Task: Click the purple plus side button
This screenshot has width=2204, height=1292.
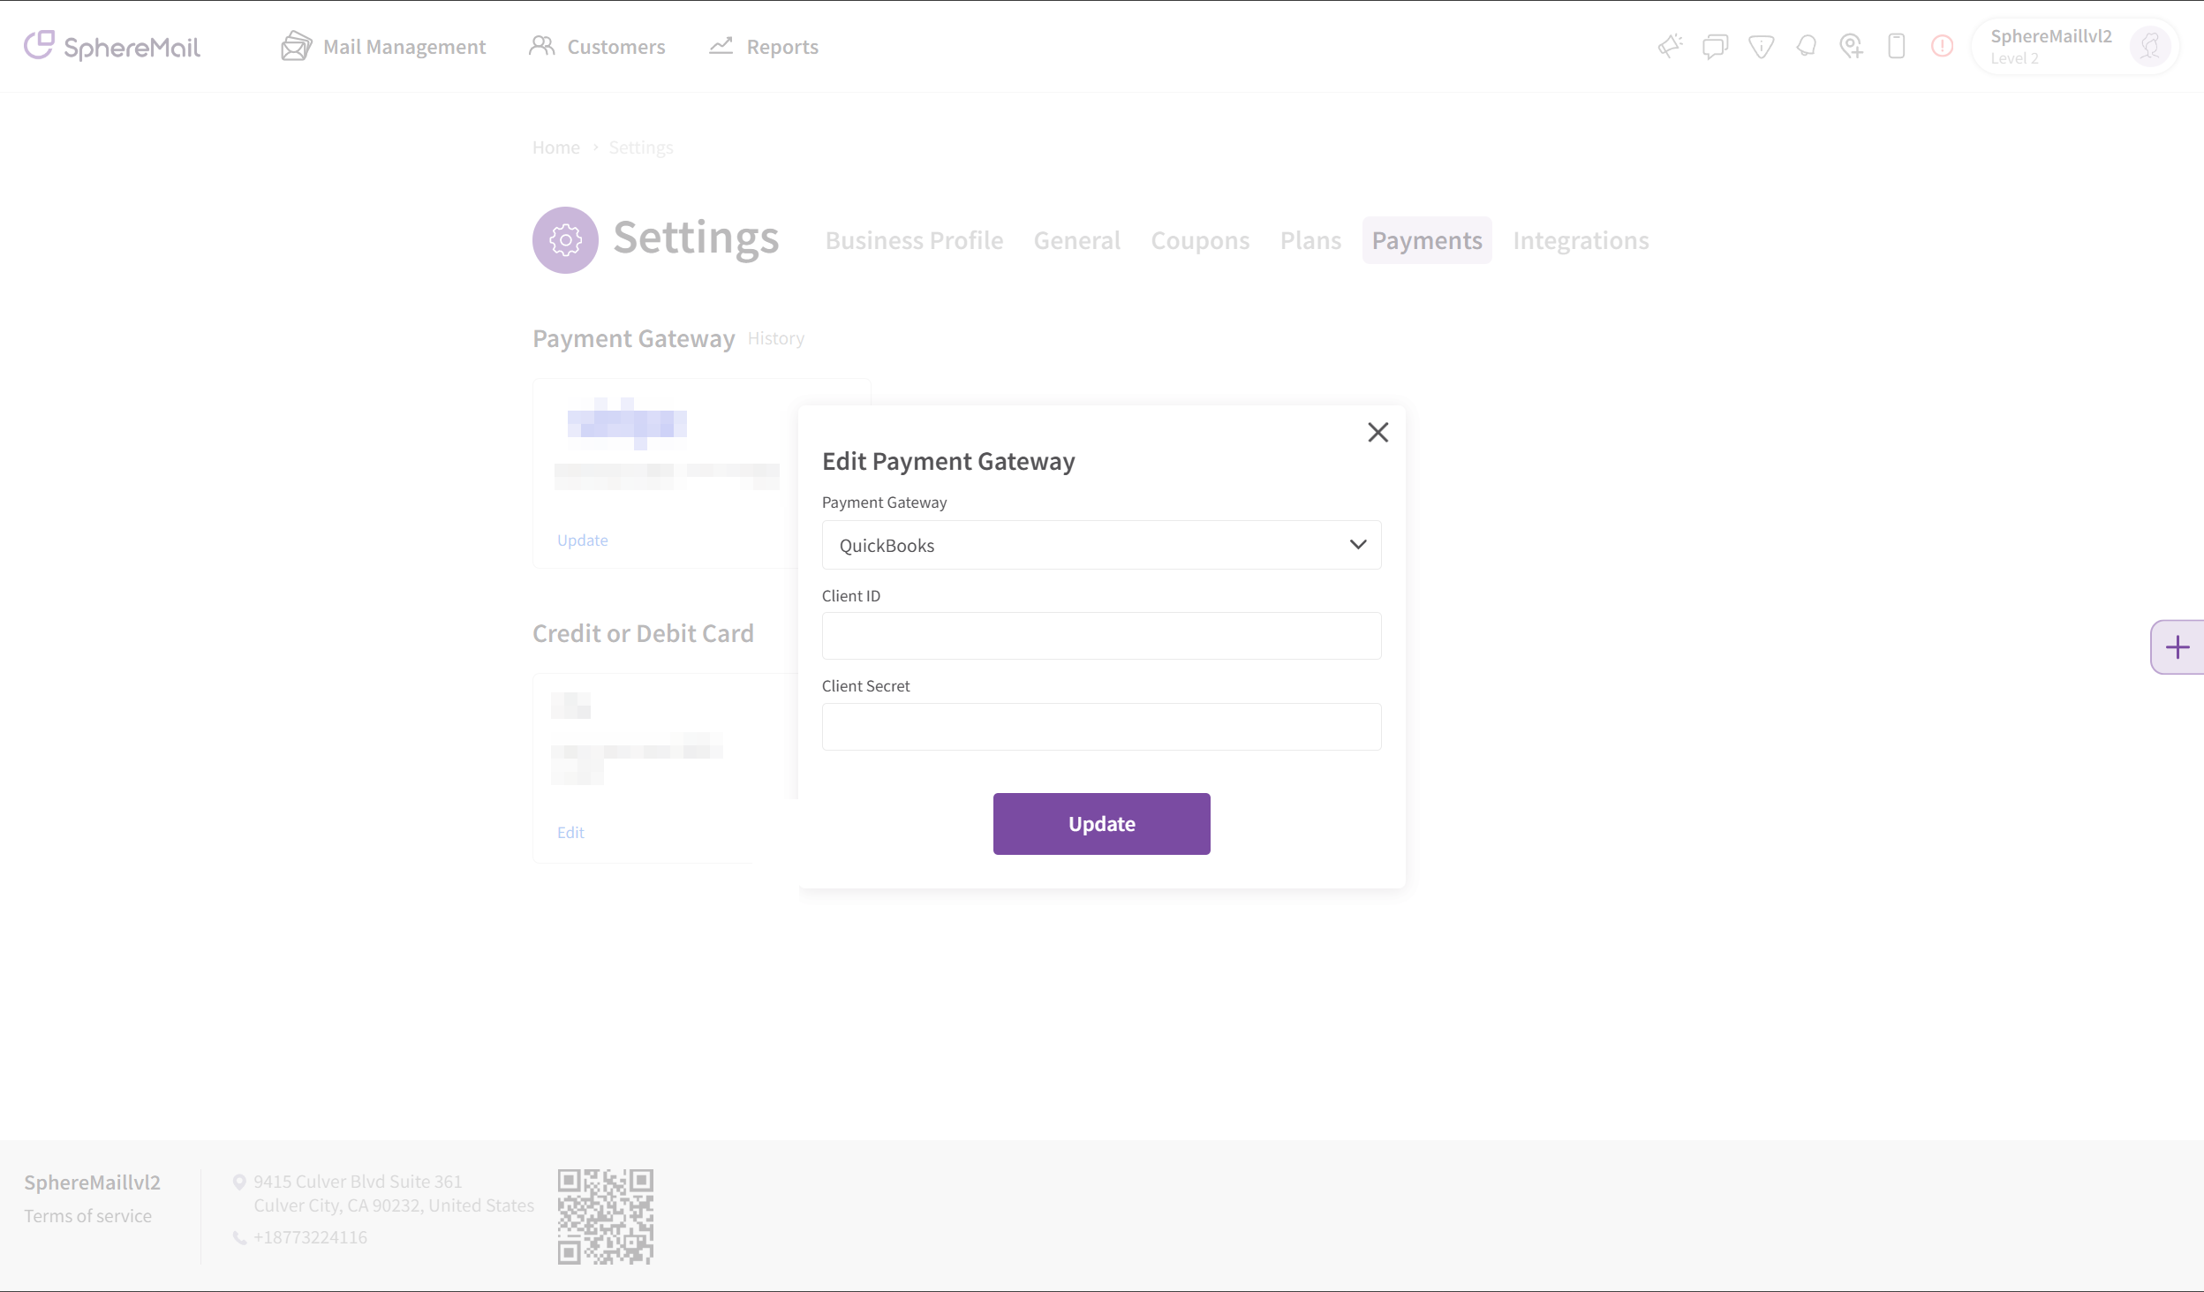Action: [2178, 647]
